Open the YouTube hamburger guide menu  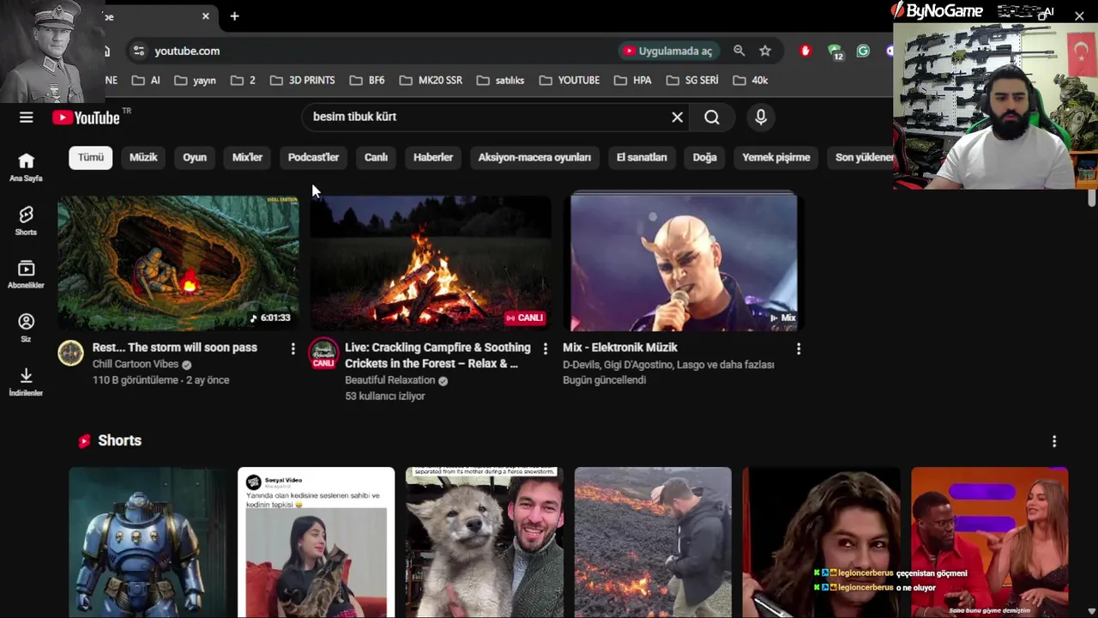(27, 118)
